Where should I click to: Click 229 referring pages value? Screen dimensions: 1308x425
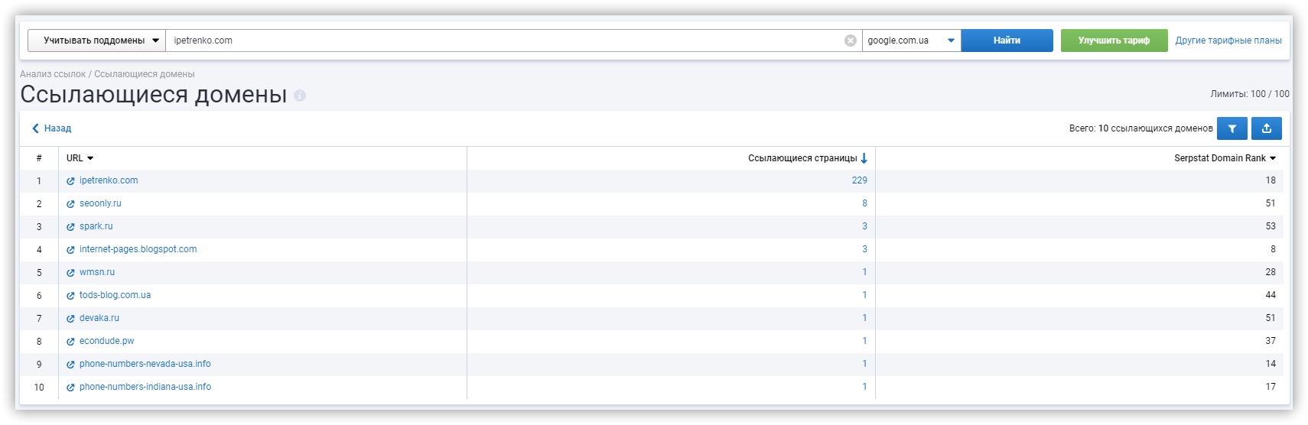(860, 180)
